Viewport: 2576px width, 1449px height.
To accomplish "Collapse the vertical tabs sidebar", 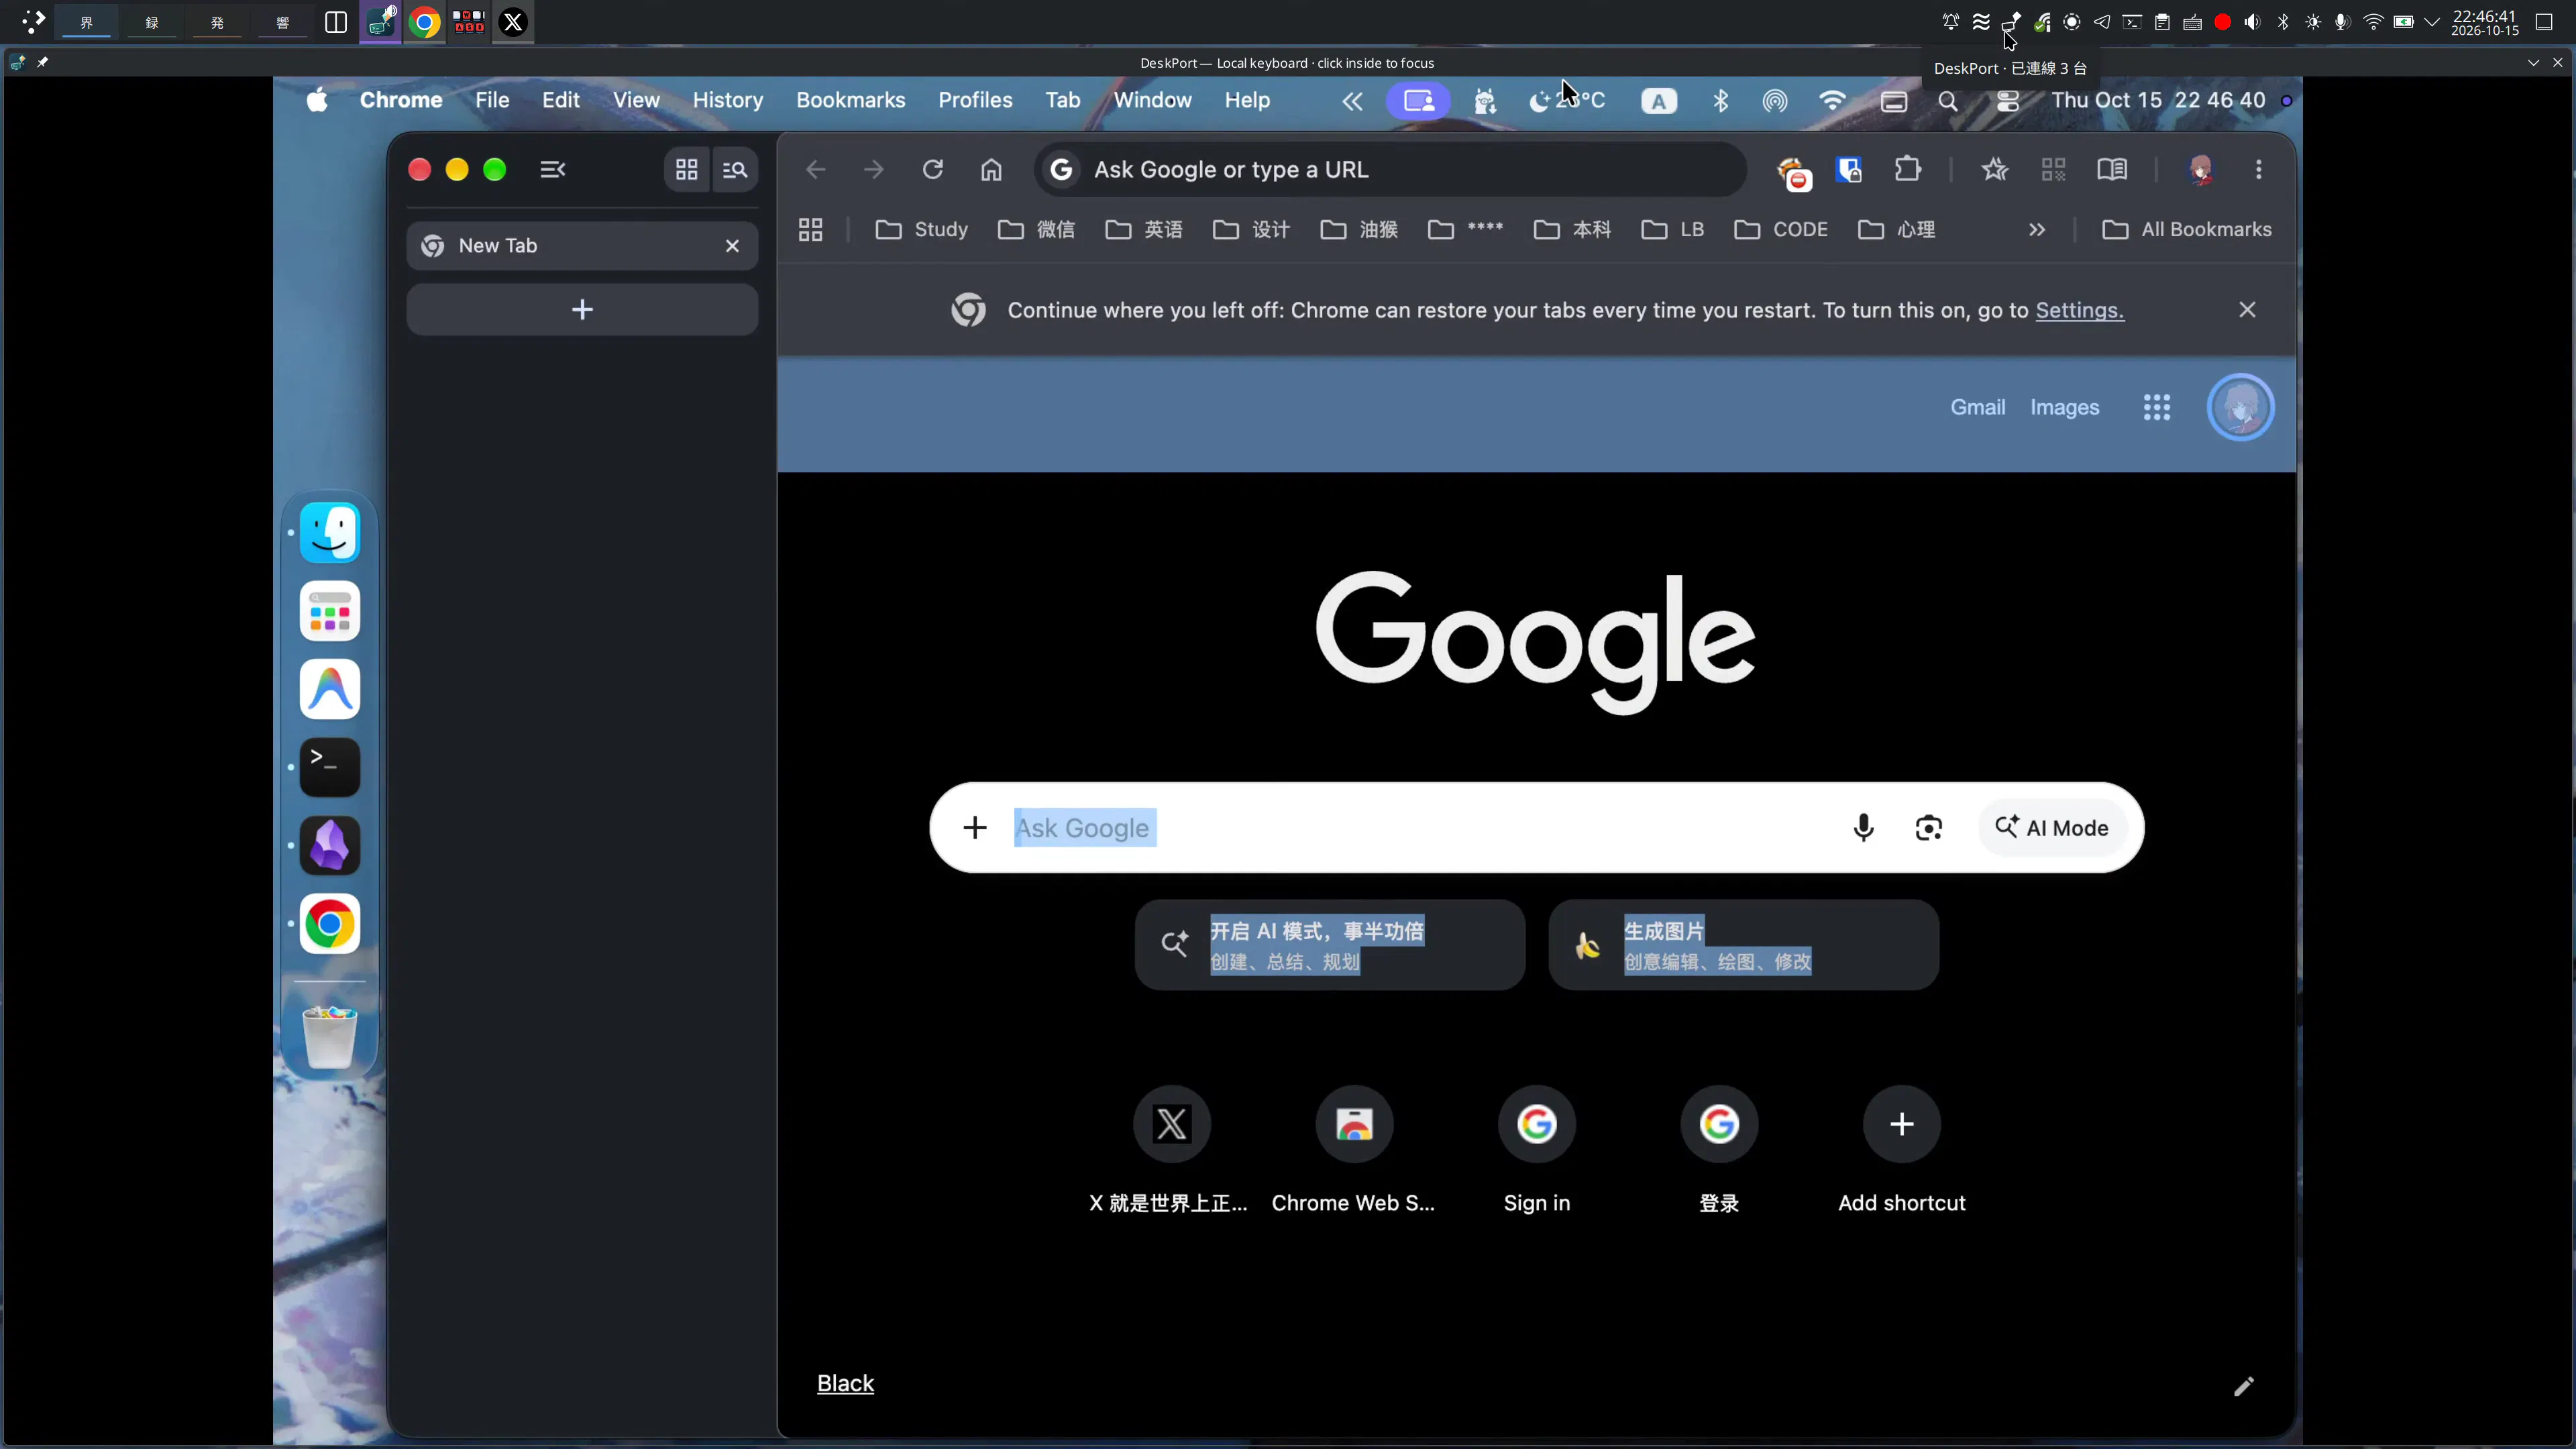I will pos(552,169).
